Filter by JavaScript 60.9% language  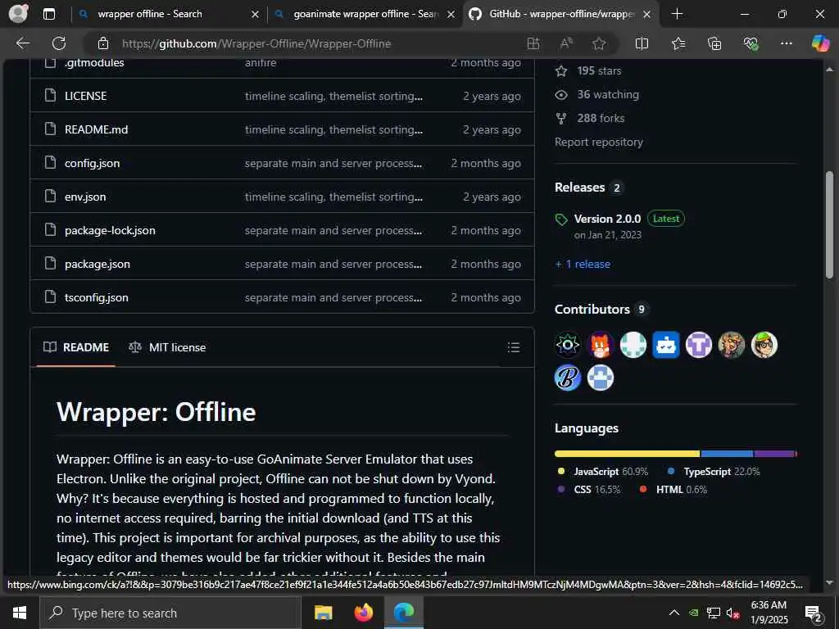(x=602, y=472)
